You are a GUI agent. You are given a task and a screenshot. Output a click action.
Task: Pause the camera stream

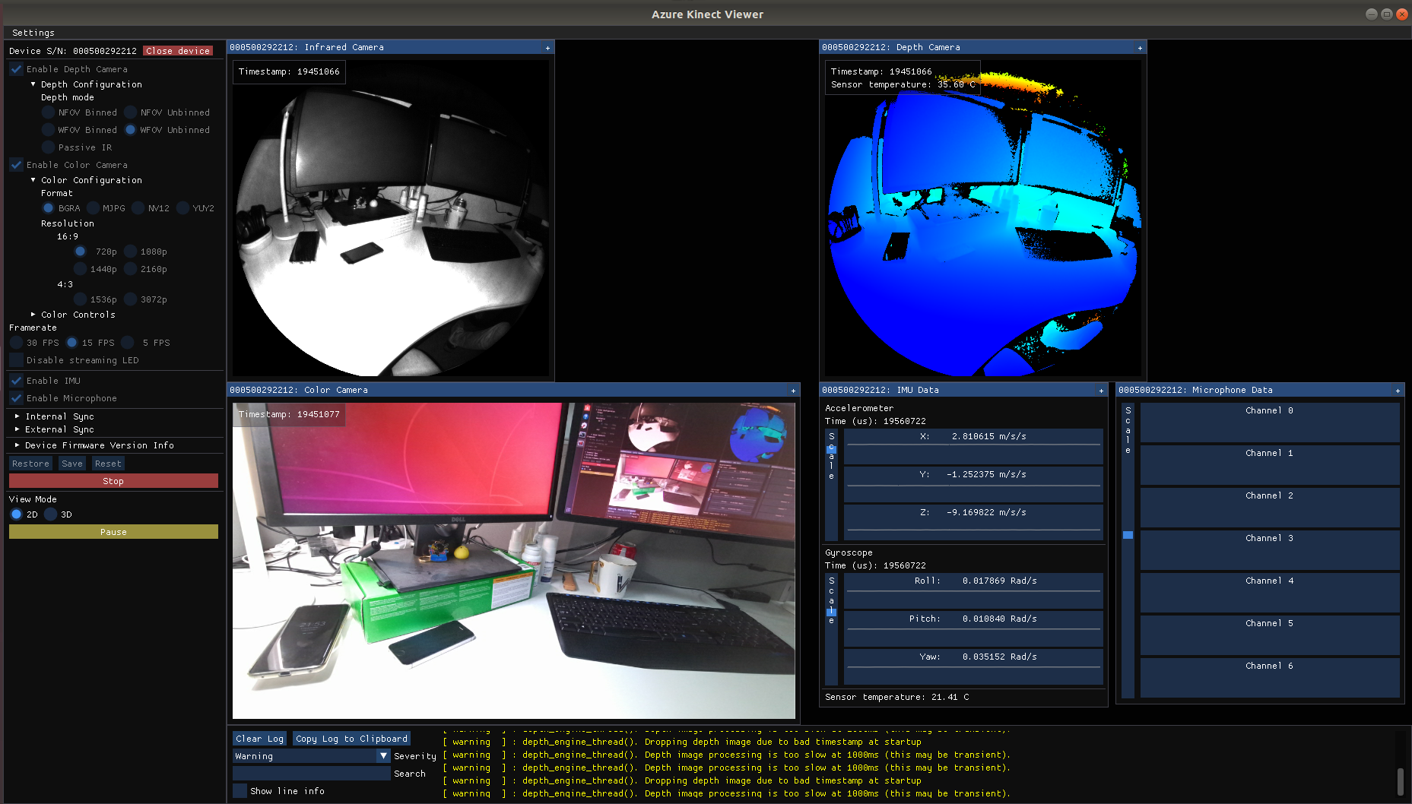pyautogui.click(x=113, y=531)
